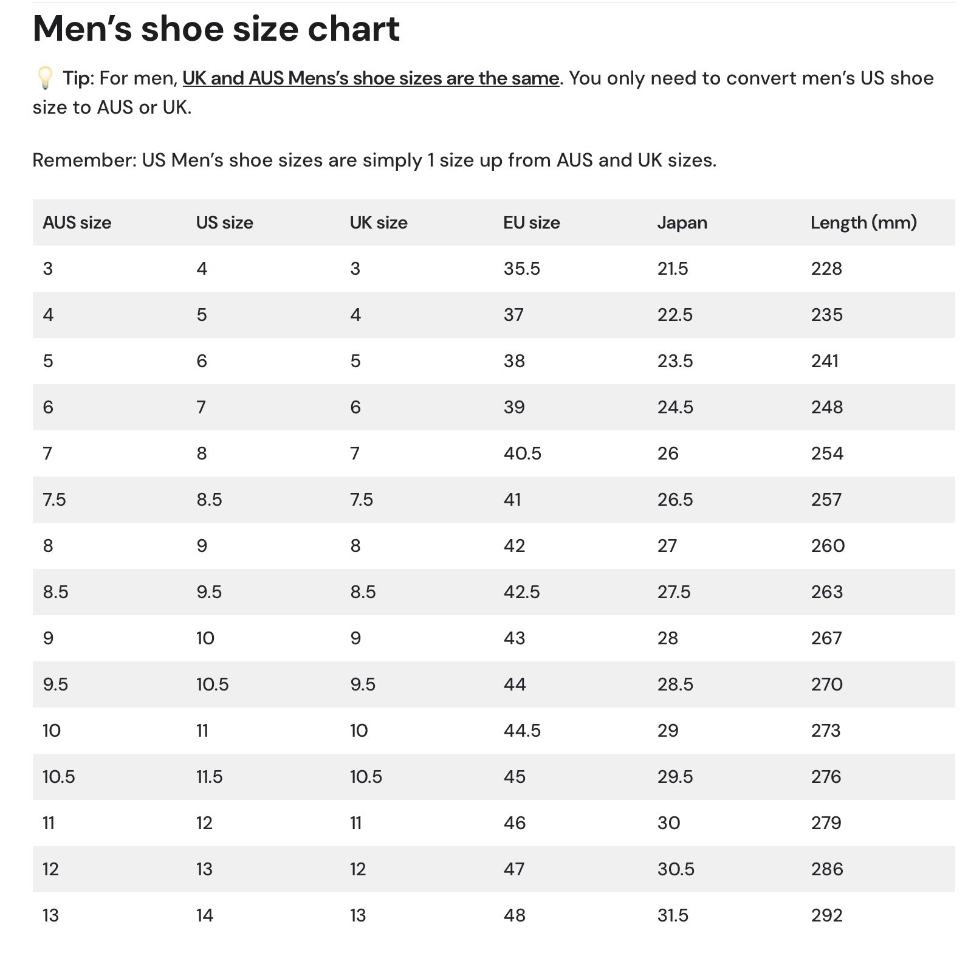The image size is (968, 961).
Task: Click the Length (mm) column header
Action: [863, 222]
